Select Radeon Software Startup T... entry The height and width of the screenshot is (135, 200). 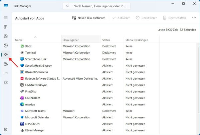[x=43, y=79]
